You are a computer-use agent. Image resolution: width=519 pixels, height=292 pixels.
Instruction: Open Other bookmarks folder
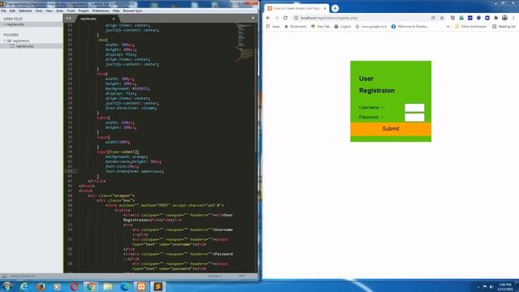(470, 27)
